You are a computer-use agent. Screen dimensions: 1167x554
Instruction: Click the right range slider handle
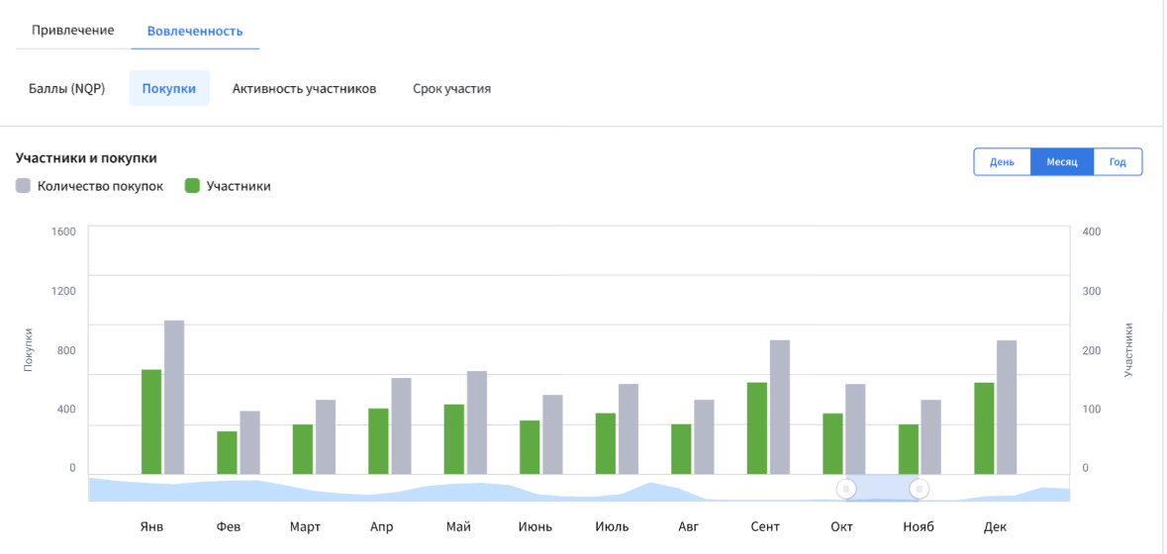[919, 489]
